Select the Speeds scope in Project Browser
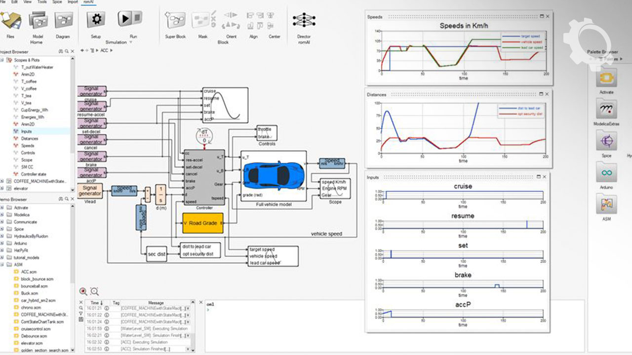 (x=28, y=145)
